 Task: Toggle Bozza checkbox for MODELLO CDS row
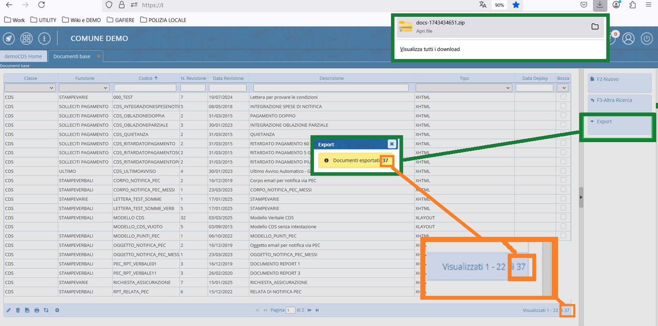563,217
